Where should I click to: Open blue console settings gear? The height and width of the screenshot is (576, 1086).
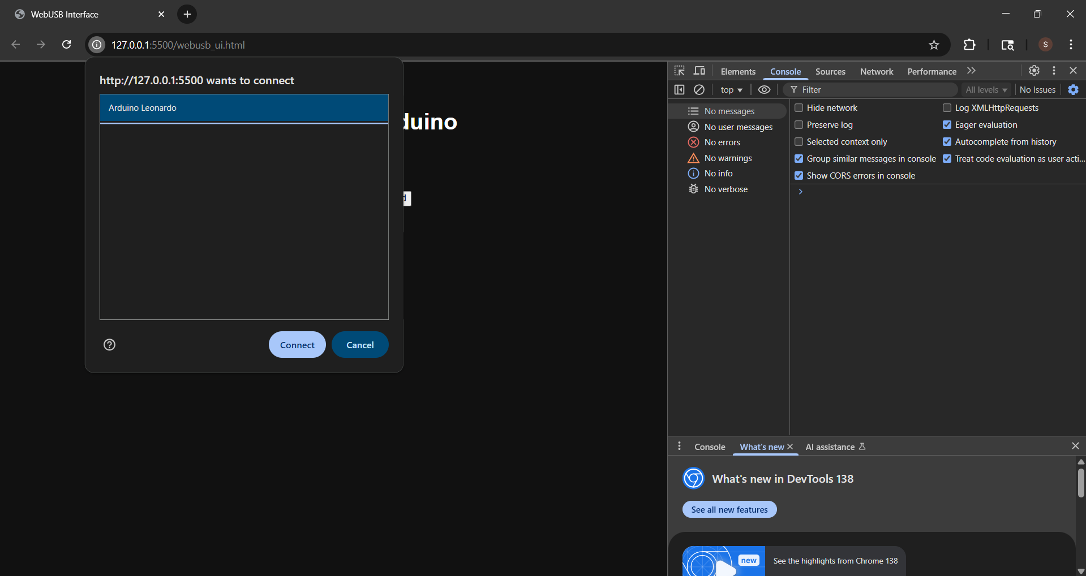[1073, 89]
